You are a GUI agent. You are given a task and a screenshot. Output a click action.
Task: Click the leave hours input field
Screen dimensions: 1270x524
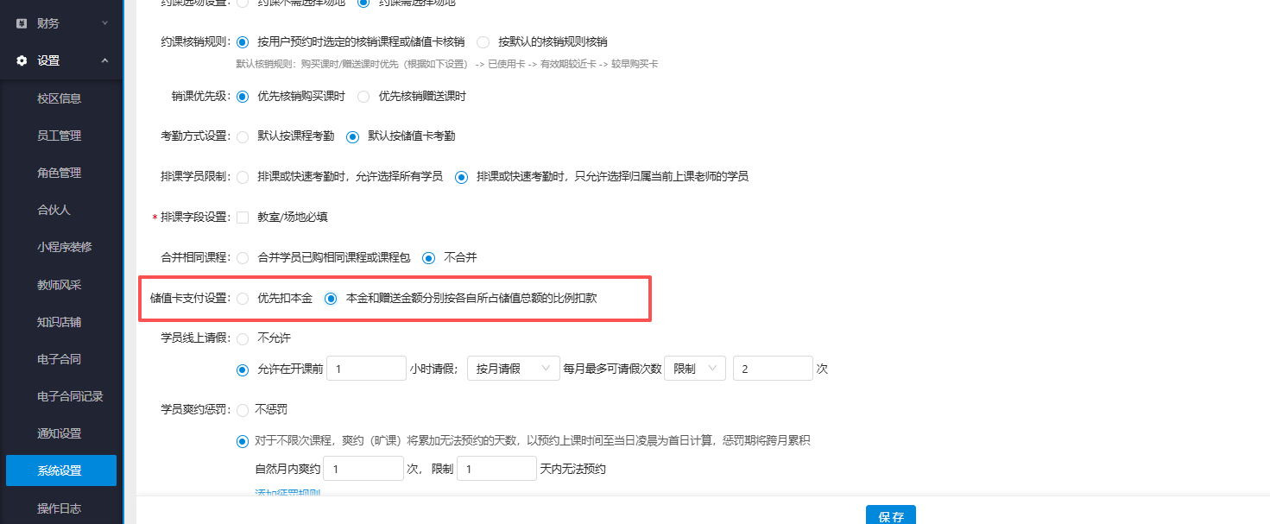[x=366, y=367]
